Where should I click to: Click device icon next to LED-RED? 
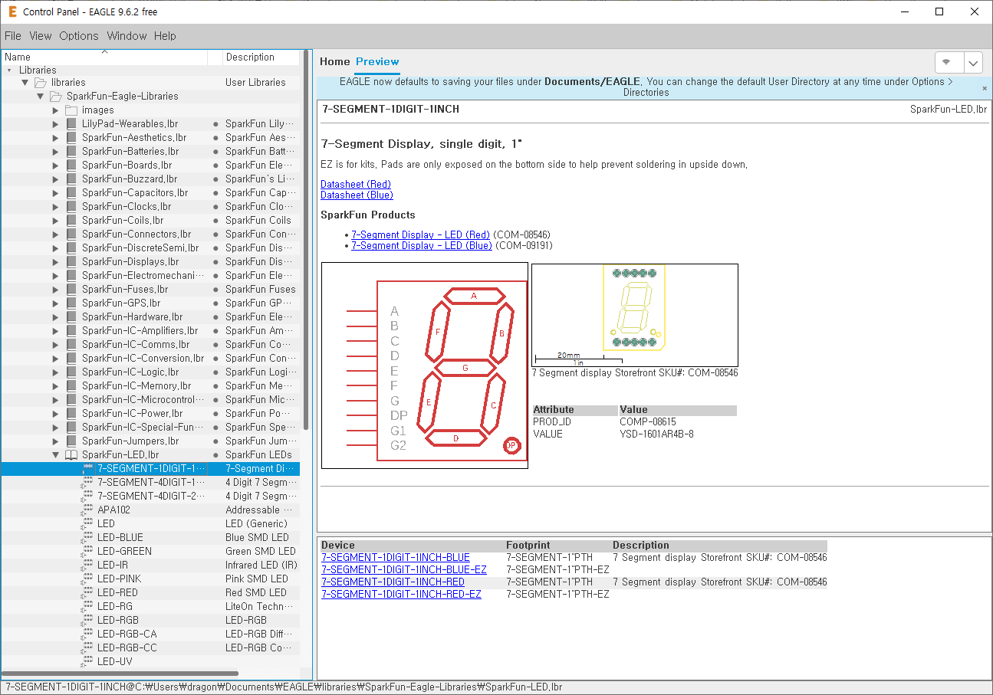click(x=87, y=592)
